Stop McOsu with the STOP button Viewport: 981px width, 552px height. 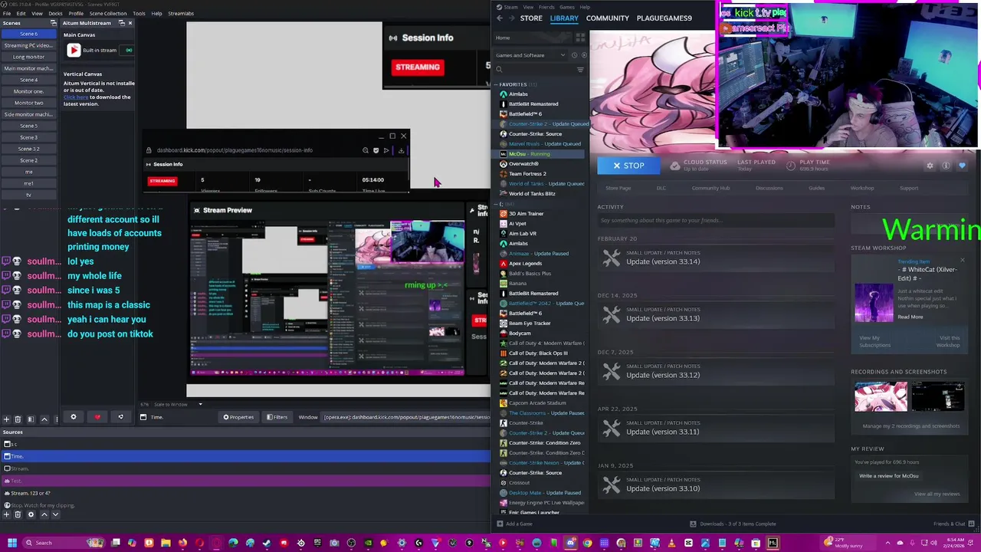point(628,166)
